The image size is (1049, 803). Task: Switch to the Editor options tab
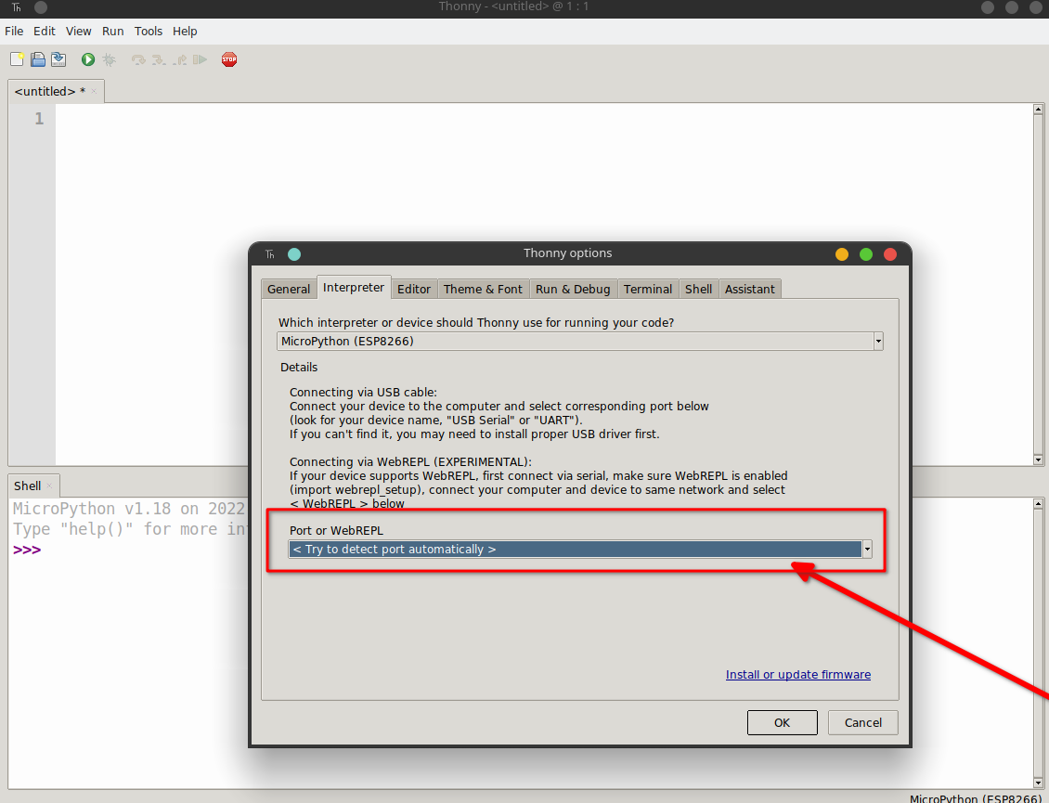413,289
